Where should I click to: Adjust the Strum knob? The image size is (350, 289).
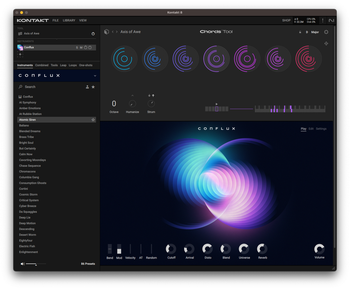(151, 103)
